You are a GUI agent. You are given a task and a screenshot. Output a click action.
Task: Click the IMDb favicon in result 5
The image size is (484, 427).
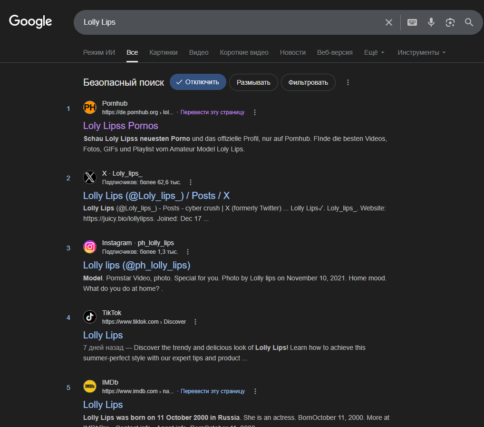pos(90,386)
